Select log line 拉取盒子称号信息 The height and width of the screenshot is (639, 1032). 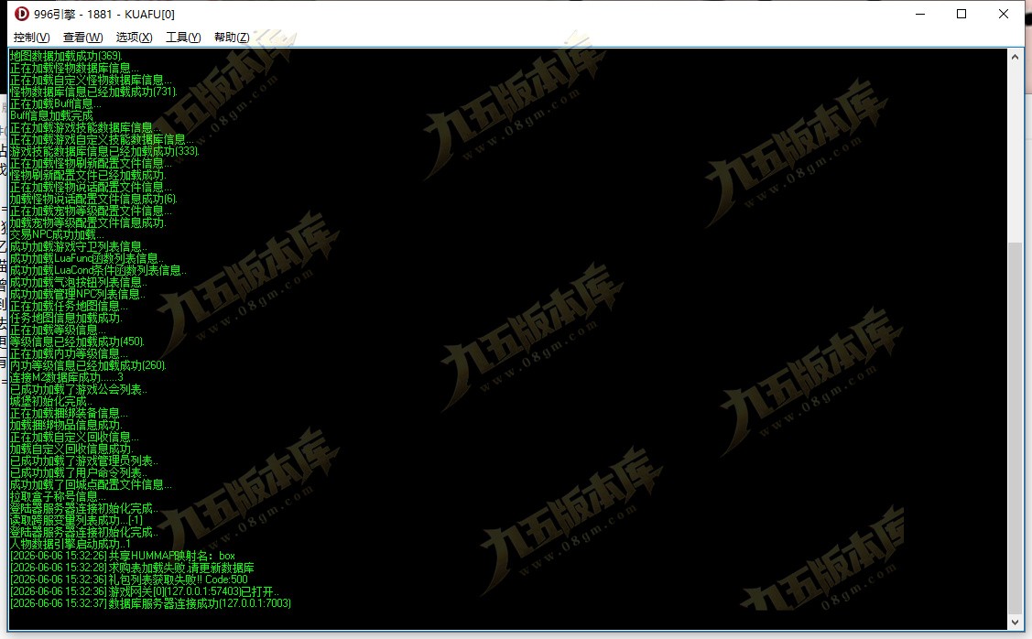[58, 496]
